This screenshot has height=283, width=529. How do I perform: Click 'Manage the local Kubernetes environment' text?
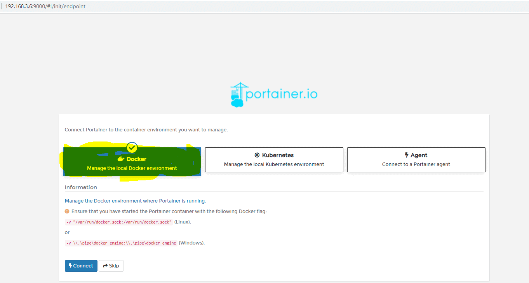click(274, 164)
